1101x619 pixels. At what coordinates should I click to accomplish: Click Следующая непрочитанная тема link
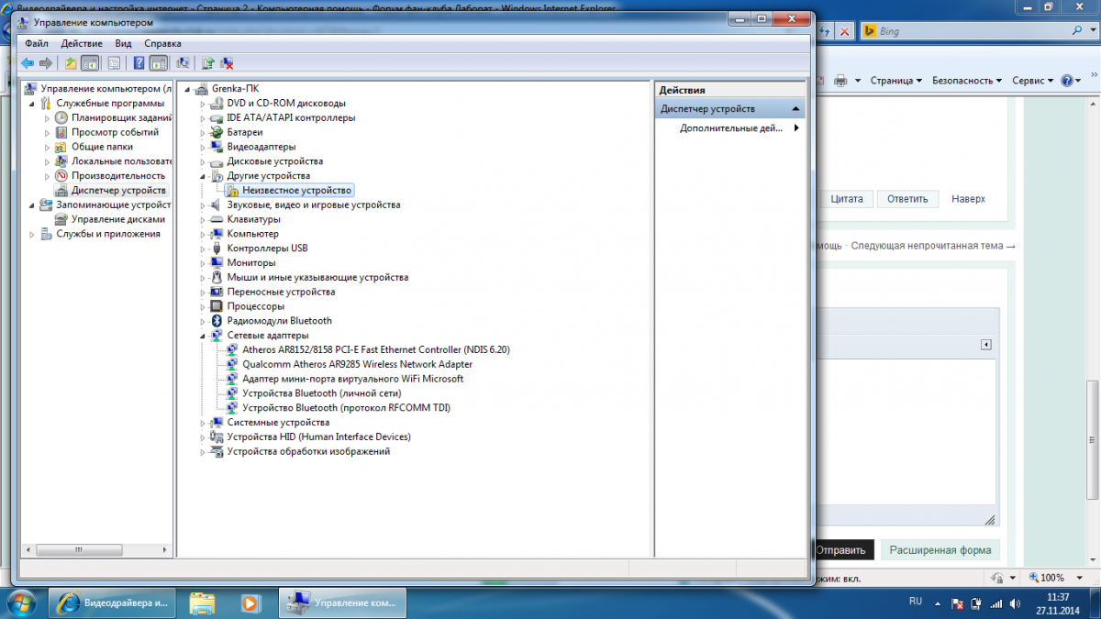pyautogui.click(x=933, y=247)
